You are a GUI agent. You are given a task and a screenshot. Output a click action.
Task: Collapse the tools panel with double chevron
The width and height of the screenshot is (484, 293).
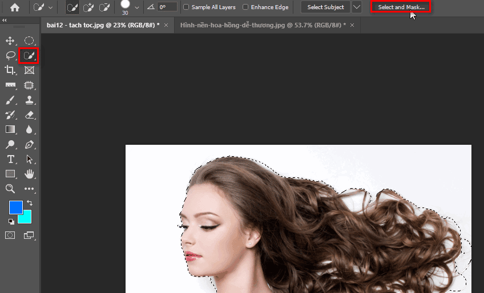5,20
